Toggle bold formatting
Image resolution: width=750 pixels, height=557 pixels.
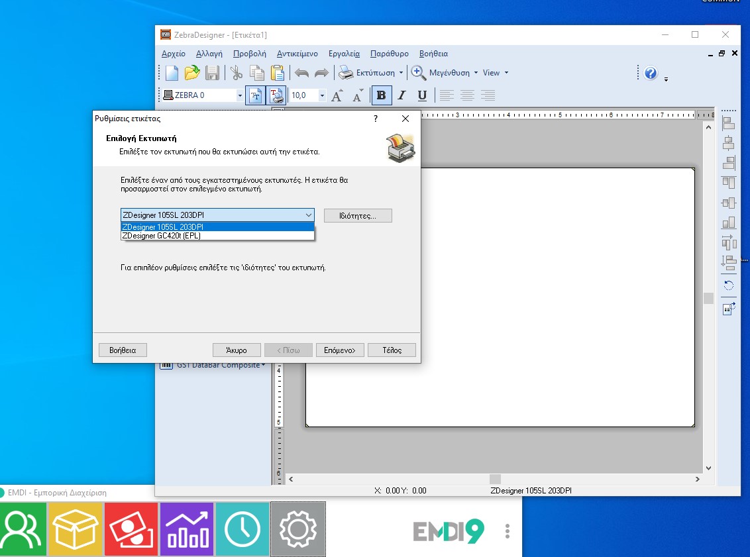coord(381,95)
